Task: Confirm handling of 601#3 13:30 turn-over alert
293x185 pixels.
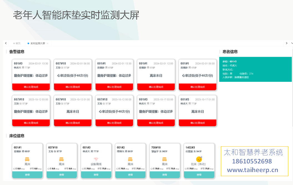Action: tap(31, 87)
